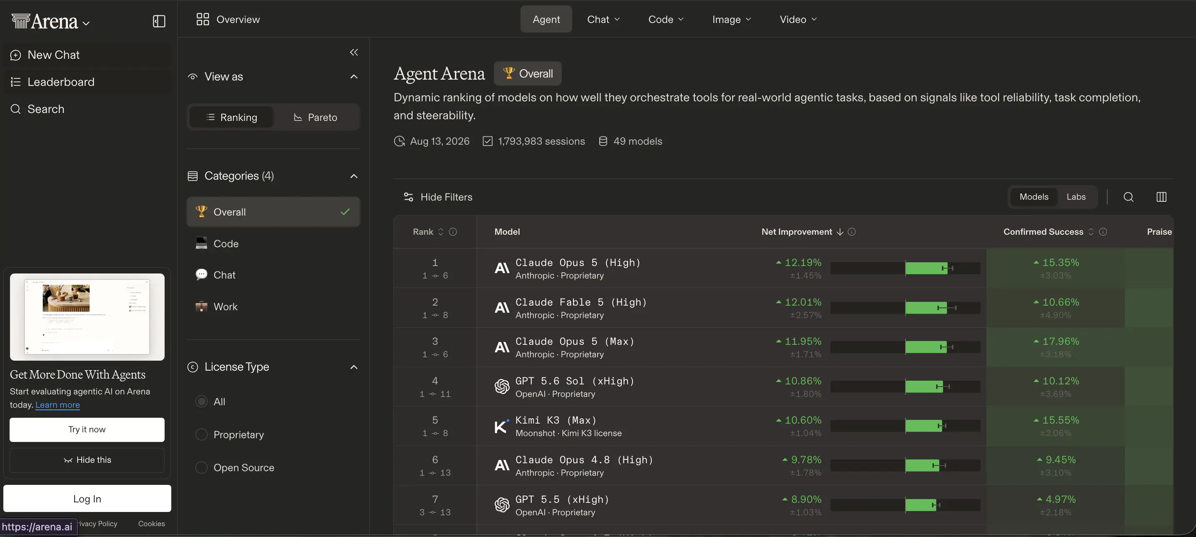The width and height of the screenshot is (1196, 537).
Task: Click Claude Opus 5 (High) improvement bar
Action: click(x=905, y=268)
